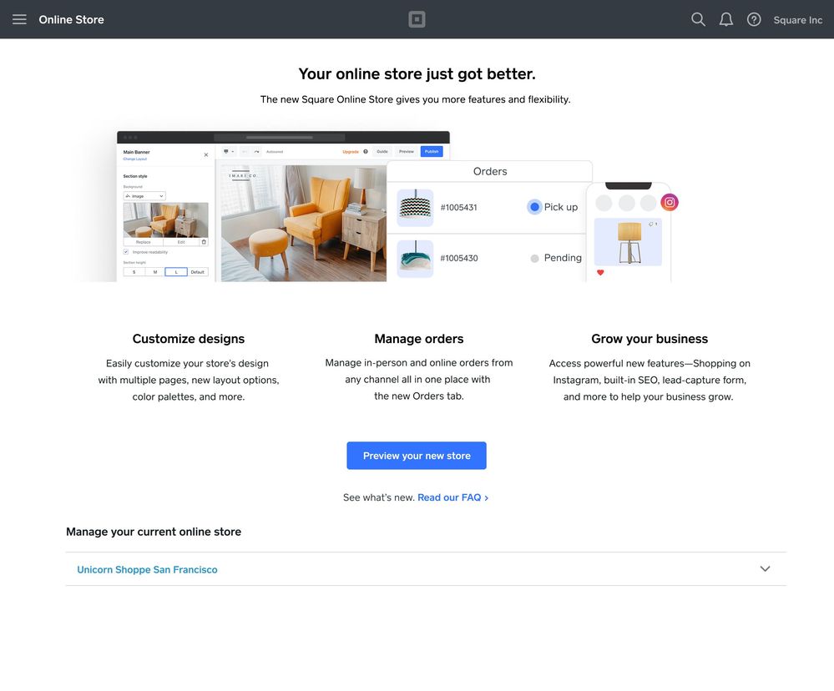Select the Pick up radio indicator
The image size is (834, 691).
click(x=534, y=207)
